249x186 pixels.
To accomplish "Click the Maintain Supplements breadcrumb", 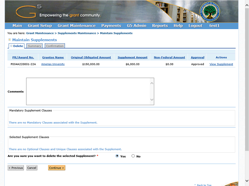I will [116, 33].
